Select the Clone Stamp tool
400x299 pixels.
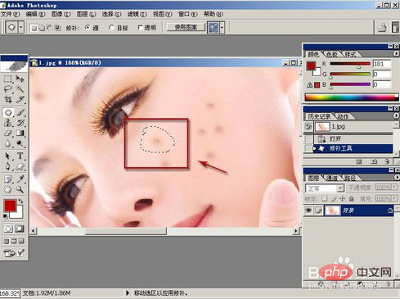[x=8, y=123]
